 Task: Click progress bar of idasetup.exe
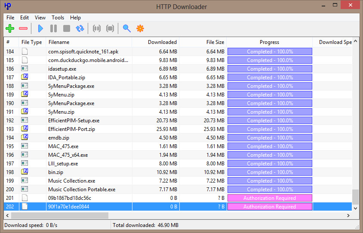[270, 69]
